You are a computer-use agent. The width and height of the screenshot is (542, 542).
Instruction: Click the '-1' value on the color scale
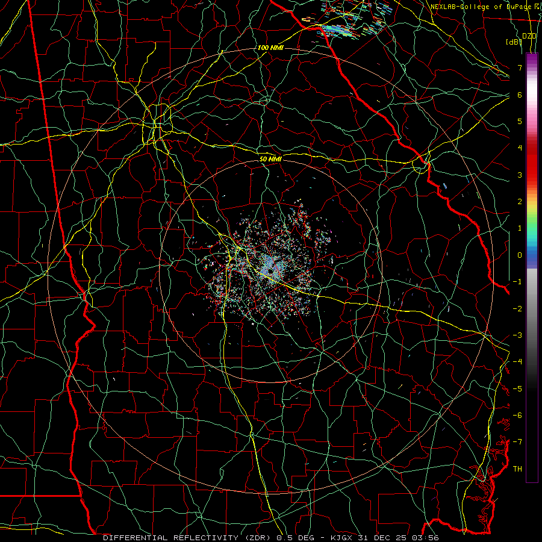tap(517, 282)
